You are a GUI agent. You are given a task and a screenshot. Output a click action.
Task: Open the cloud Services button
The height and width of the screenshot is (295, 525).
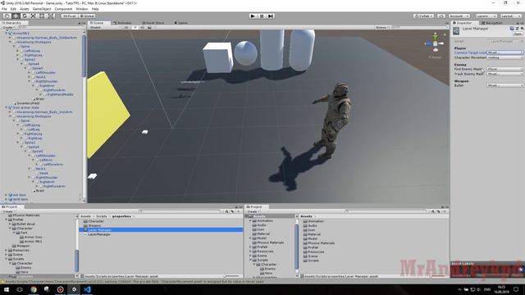(x=441, y=16)
